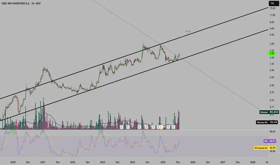The height and width of the screenshot is (165, 280).
Task: Click the 15,00 price scale label
Action: point(272,8)
